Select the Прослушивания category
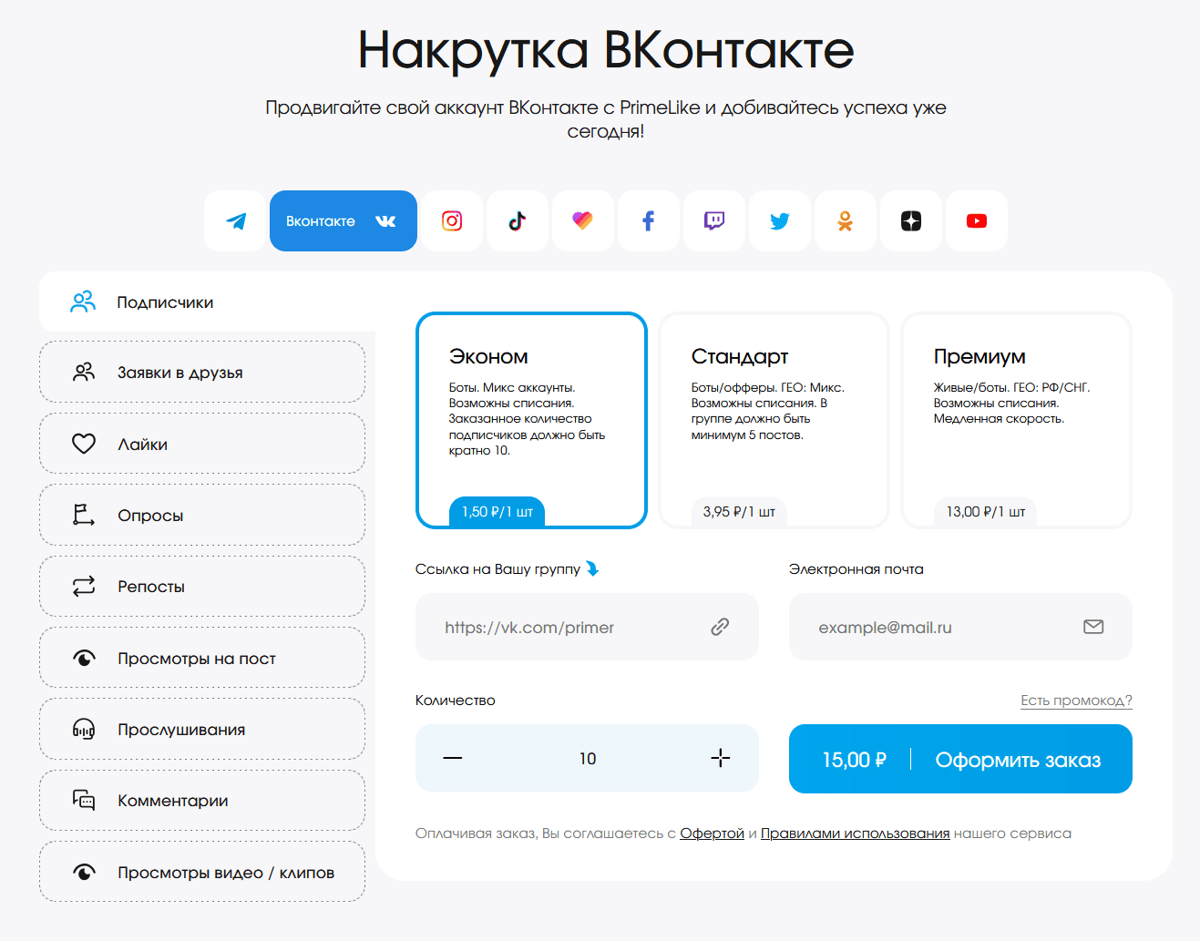The image size is (1200, 941). [x=202, y=729]
